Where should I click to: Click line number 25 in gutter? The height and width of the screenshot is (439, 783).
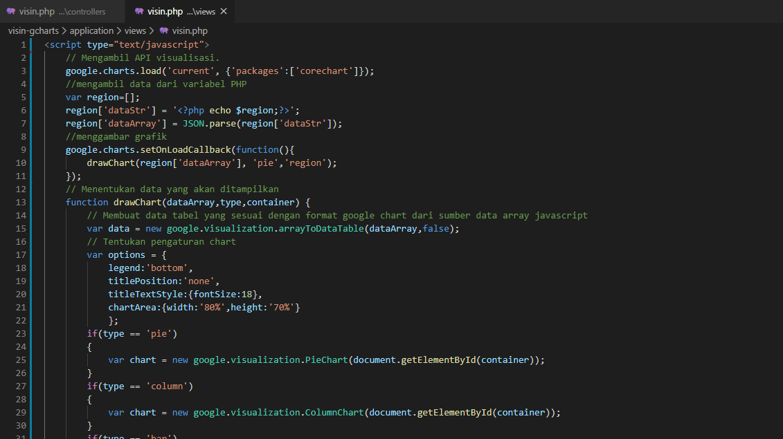pyautogui.click(x=21, y=359)
